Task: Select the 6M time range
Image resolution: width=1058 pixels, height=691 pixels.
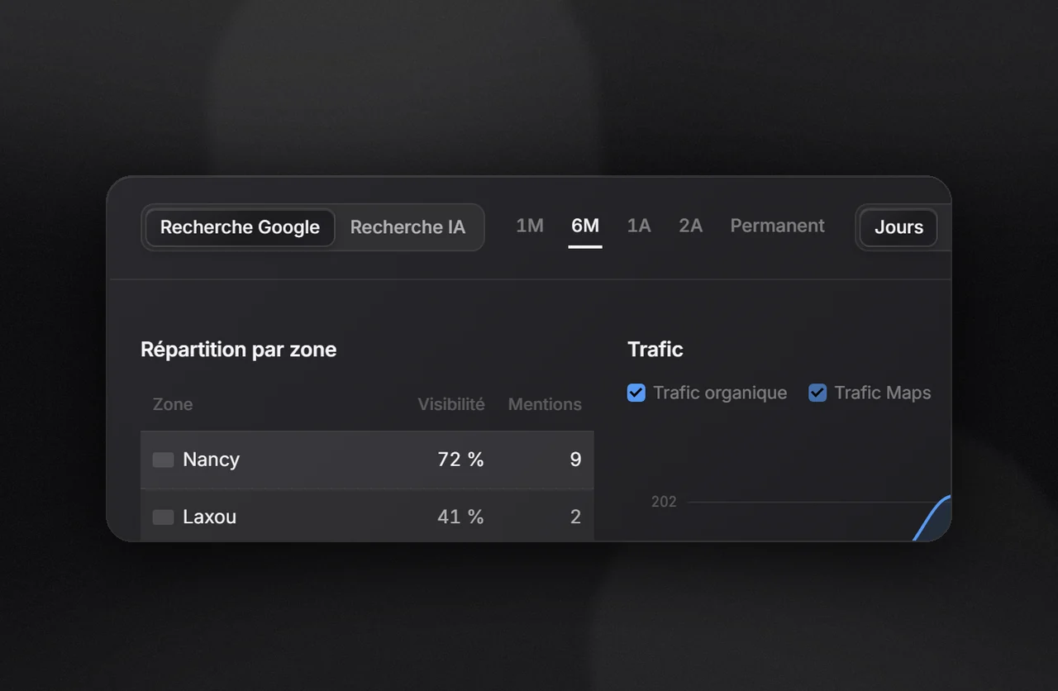Action: coord(585,226)
